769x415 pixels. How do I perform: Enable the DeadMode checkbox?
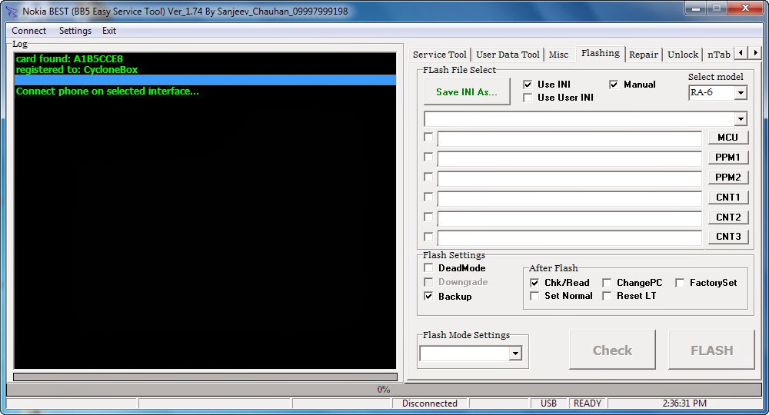[428, 267]
